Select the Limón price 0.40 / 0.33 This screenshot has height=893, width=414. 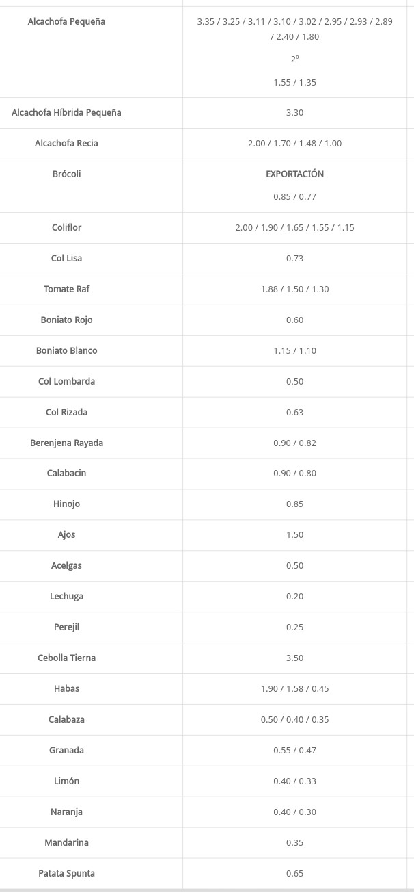pos(294,781)
